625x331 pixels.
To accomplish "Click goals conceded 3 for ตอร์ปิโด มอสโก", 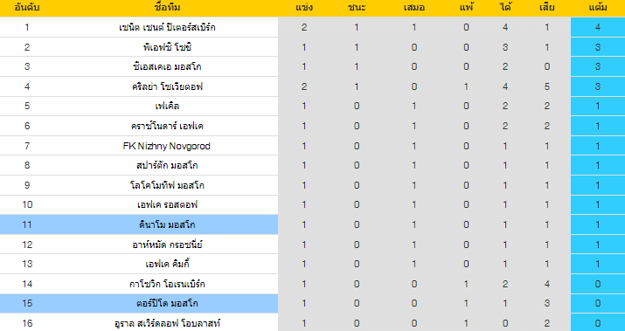I will point(547,304).
